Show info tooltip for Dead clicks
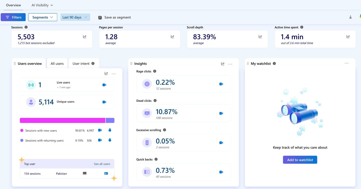The image size is (361, 189). [155, 101]
